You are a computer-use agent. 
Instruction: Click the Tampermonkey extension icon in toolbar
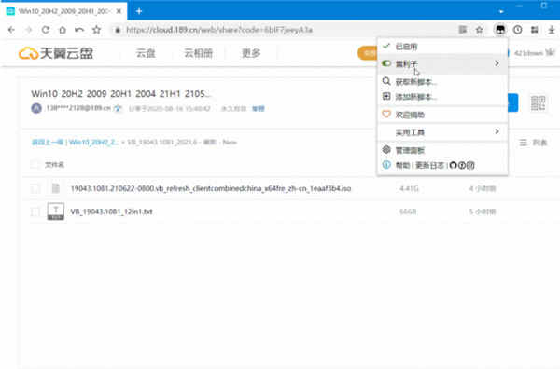click(x=500, y=30)
